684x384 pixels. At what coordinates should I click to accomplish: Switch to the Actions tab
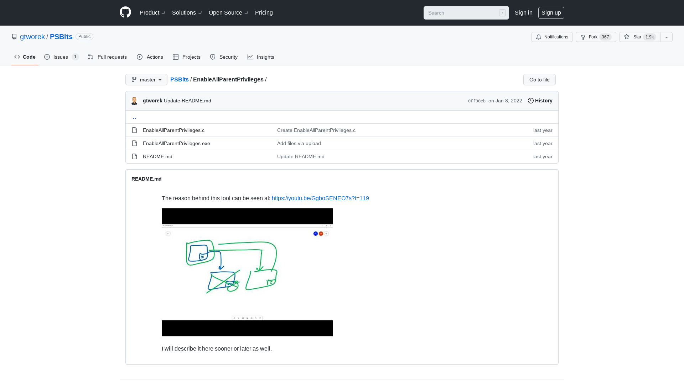tap(150, 57)
